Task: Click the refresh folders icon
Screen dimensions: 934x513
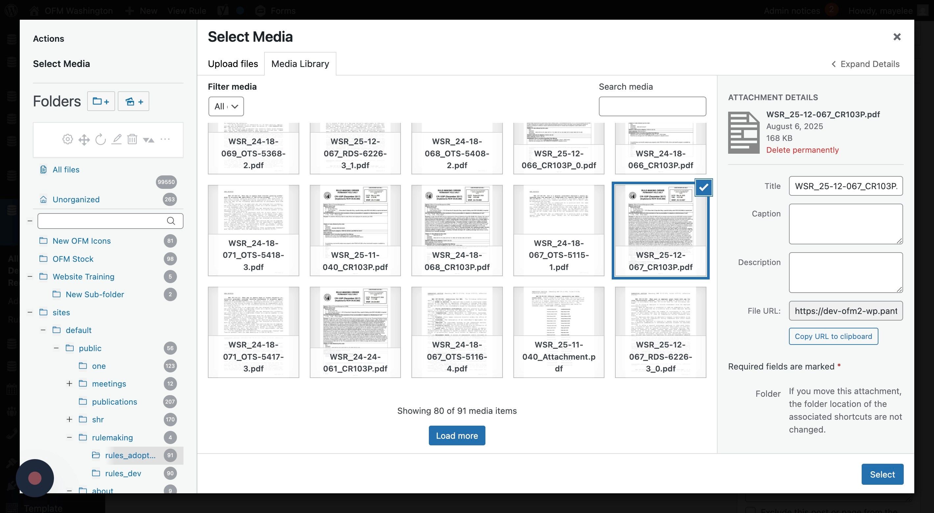Action: (100, 139)
